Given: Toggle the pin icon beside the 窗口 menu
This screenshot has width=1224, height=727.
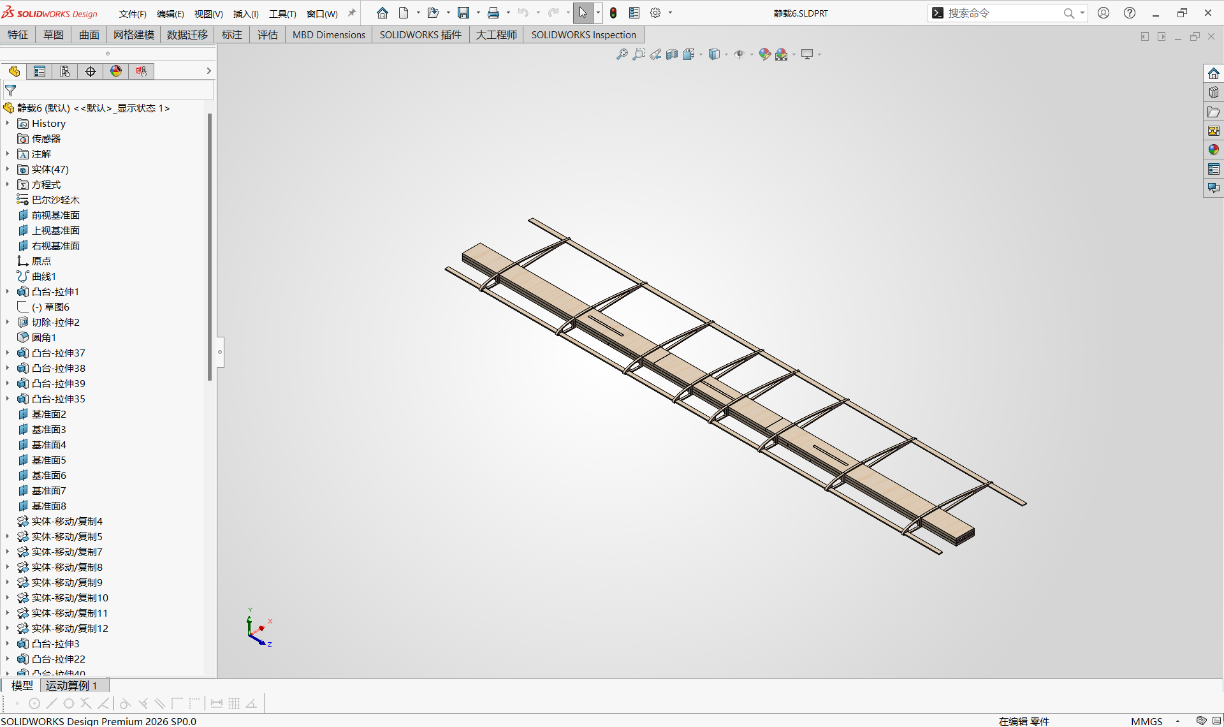Looking at the screenshot, I should tap(352, 13).
